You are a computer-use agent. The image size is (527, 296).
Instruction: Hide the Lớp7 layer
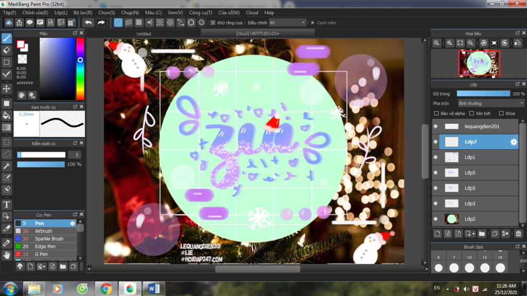coord(435,142)
